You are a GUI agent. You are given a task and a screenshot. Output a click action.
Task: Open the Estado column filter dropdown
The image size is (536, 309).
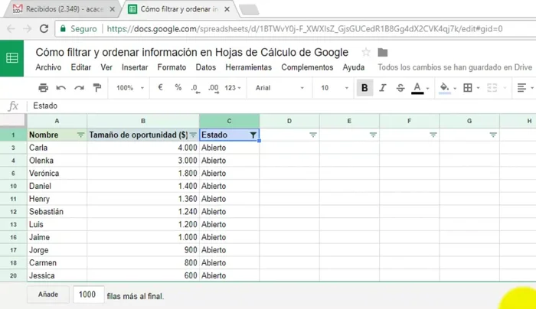[253, 135]
